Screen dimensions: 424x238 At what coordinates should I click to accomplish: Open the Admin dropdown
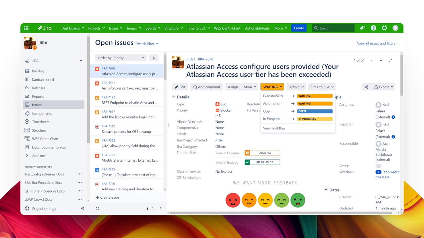coord(296,87)
